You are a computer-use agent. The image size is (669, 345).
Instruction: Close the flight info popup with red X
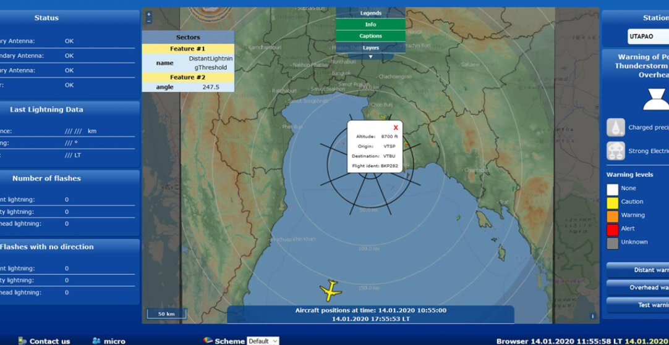click(396, 127)
